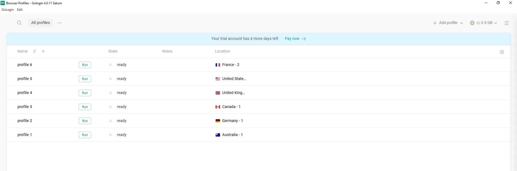517x171 pixels.
Task: Open the three-dots folder options
Action: pyautogui.click(x=60, y=23)
